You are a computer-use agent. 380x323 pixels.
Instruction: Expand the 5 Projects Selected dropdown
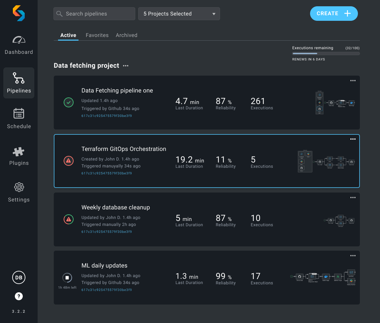coord(179,14)
